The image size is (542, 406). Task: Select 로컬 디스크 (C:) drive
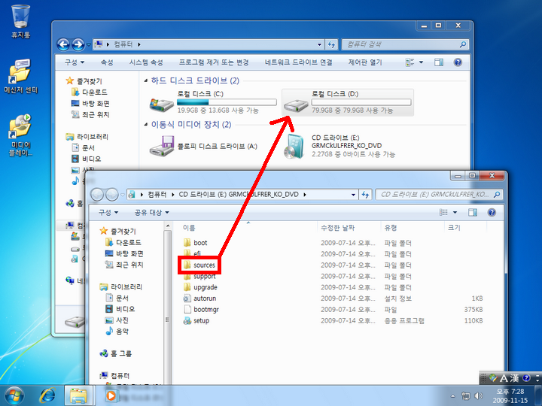point(212,102)
